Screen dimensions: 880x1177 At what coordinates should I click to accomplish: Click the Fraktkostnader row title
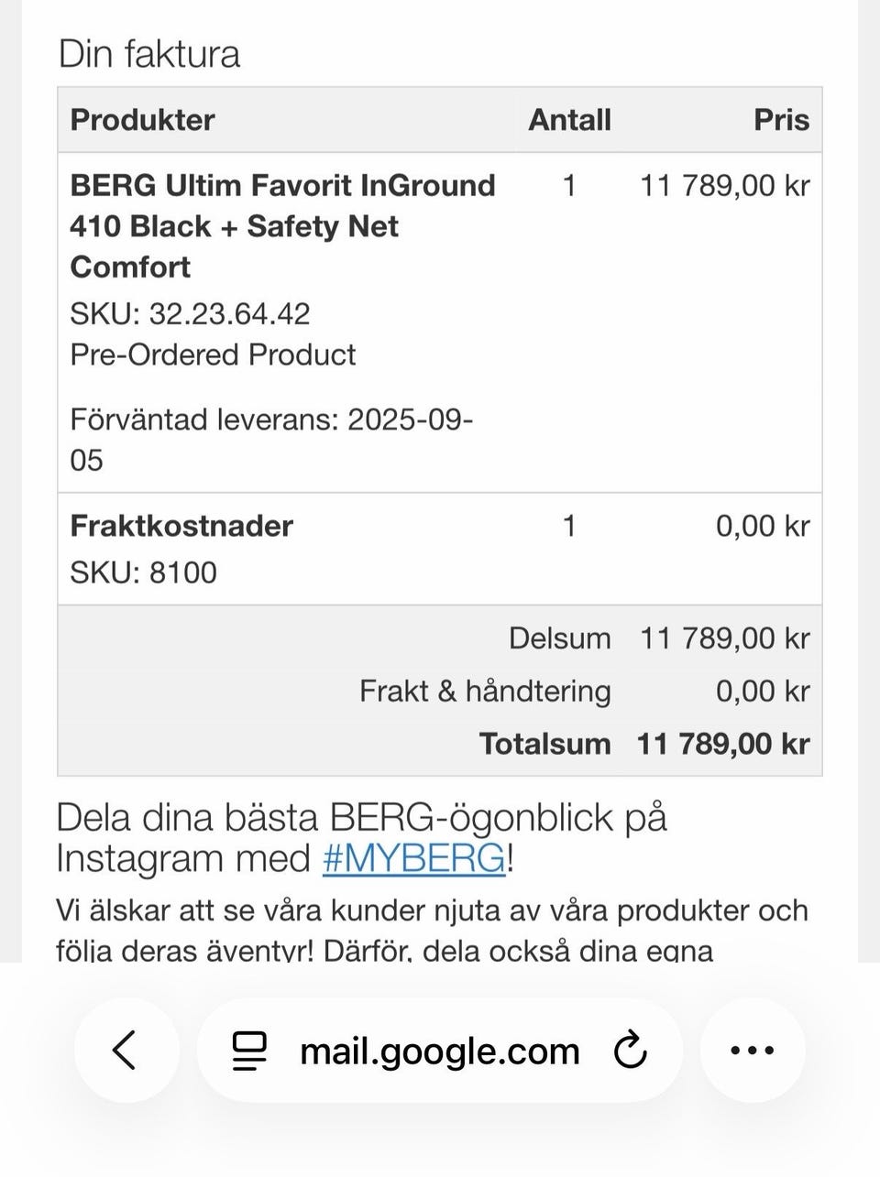click(x=181, y=526)
